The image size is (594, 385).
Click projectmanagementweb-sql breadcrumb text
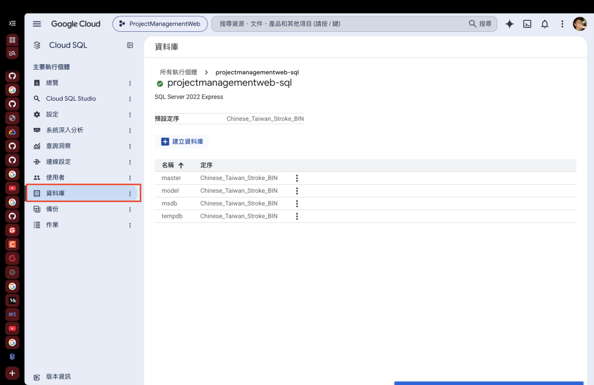tap(257, 72)
